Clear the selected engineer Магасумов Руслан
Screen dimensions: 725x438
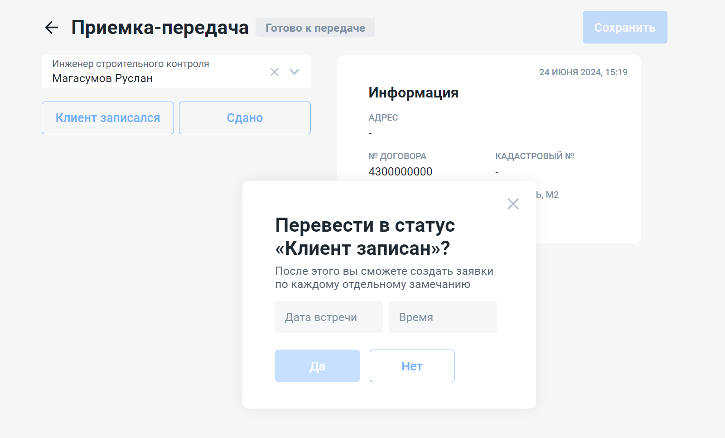pyautogui.click(x=274, y=72)
